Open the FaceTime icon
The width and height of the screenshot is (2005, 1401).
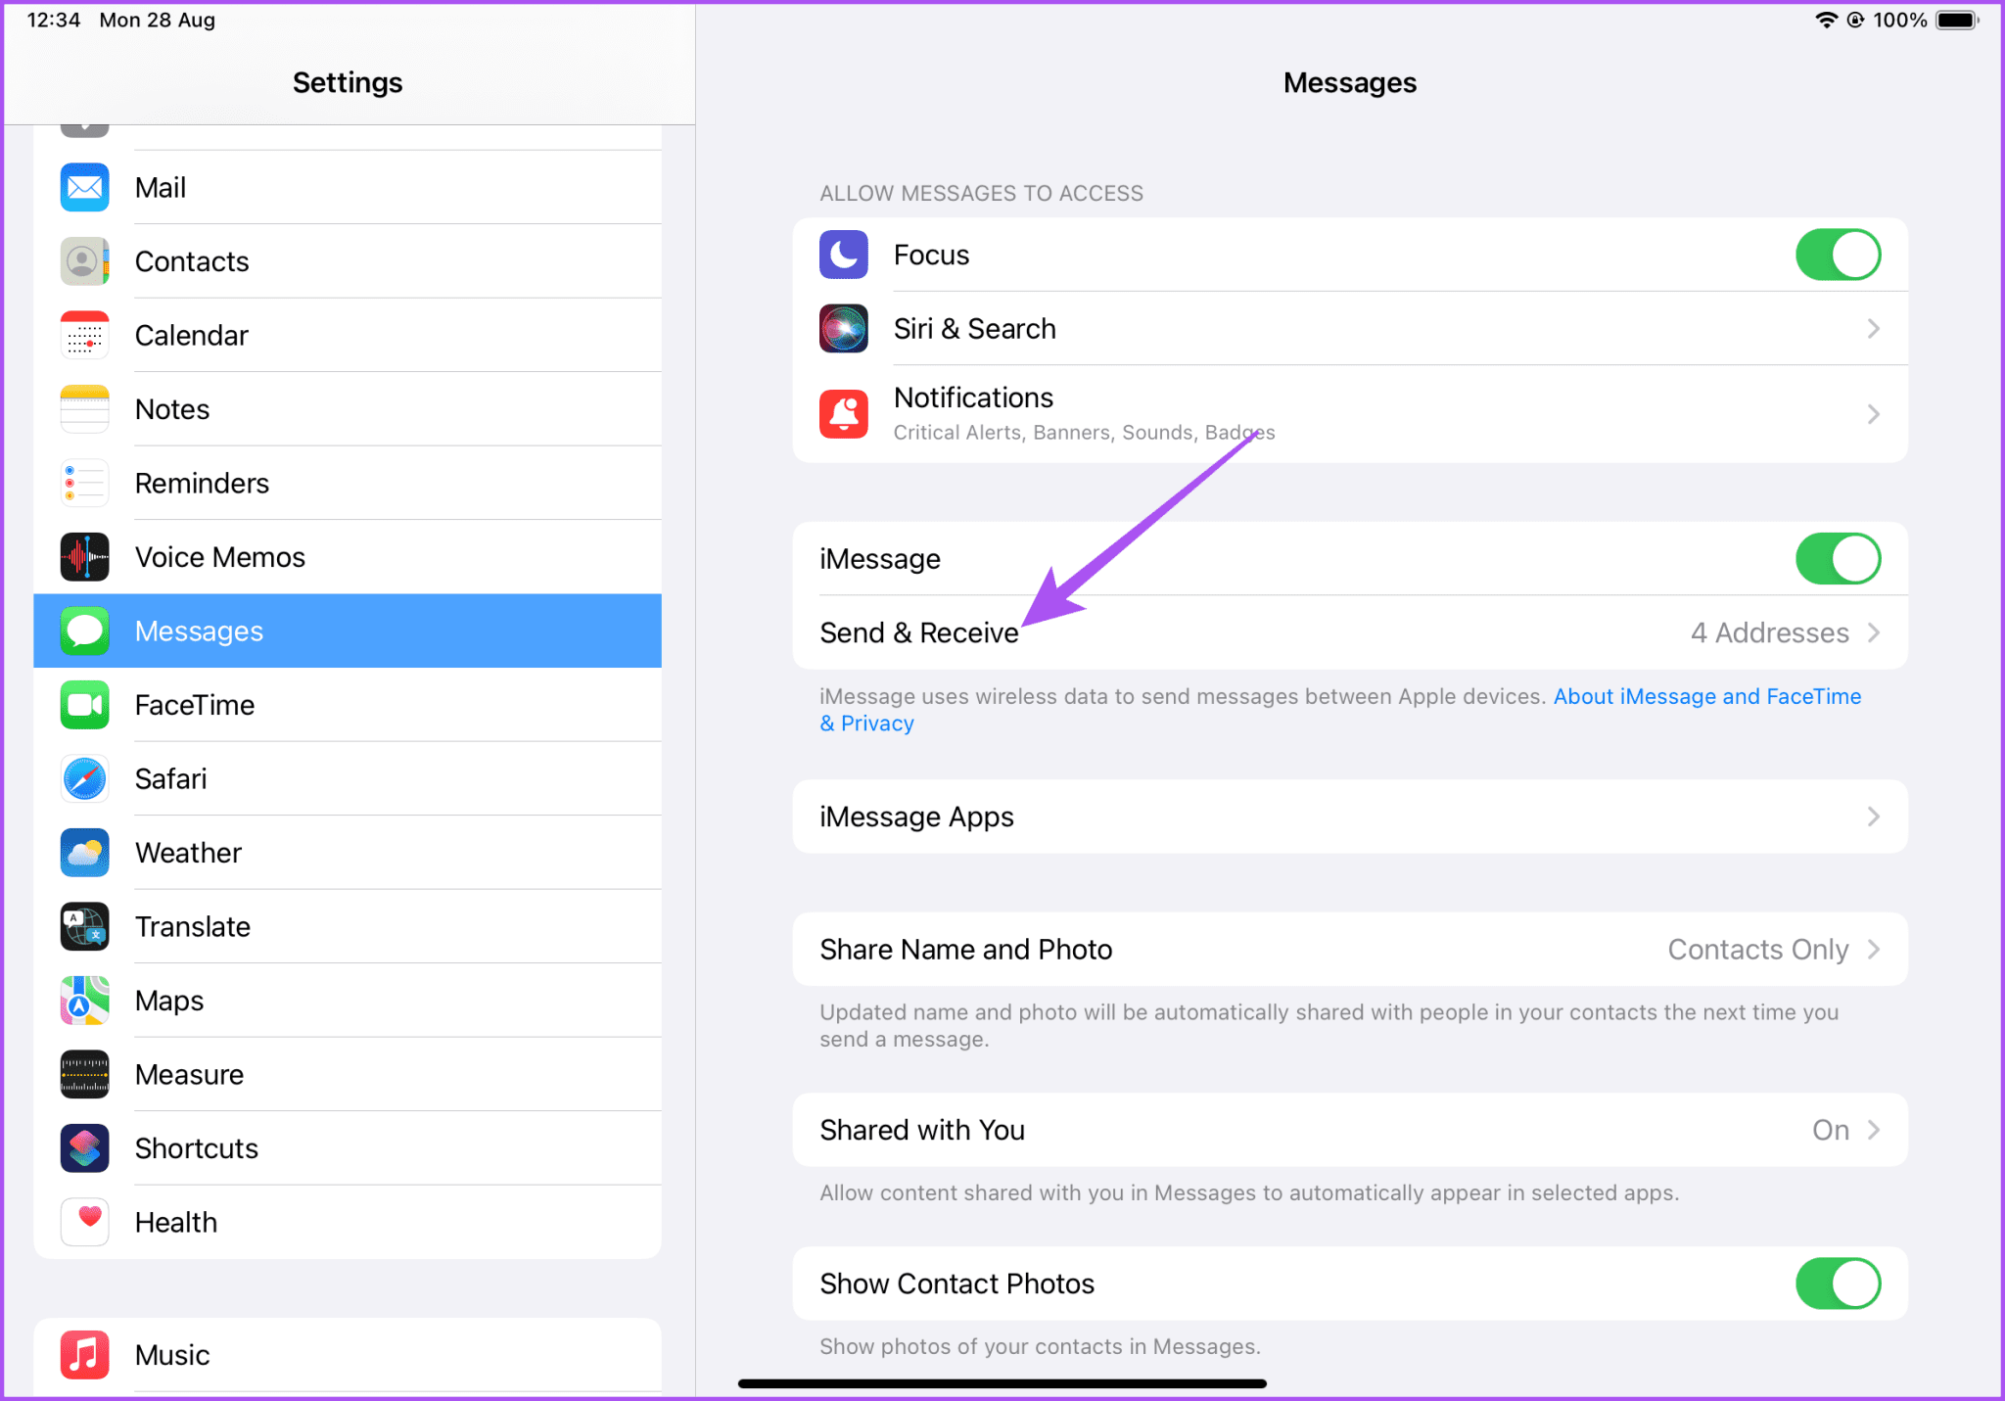(x=84, y=705)
